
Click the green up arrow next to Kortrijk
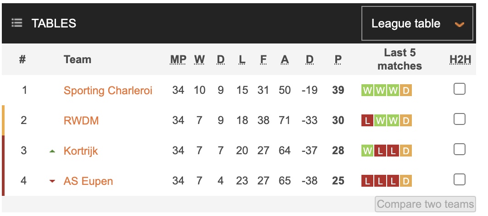[x=52, y=151]
